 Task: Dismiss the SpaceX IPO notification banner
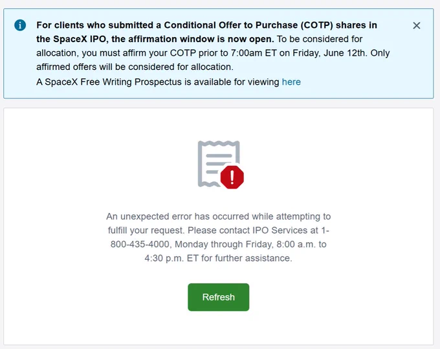coord(417,25)
